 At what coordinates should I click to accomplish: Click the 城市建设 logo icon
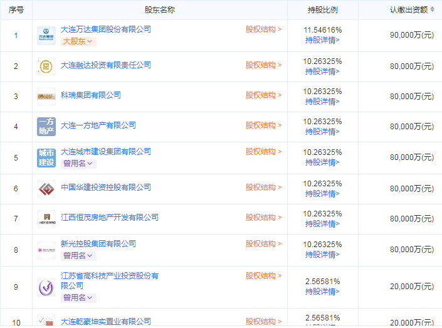click(46, 158)
